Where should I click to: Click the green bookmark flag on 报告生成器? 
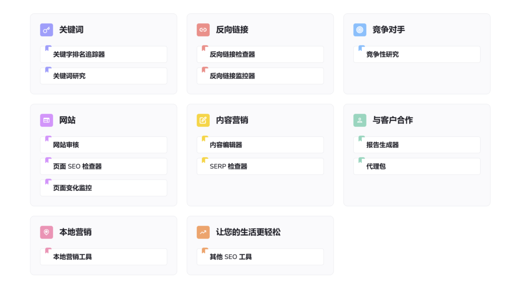click(361, 139)
